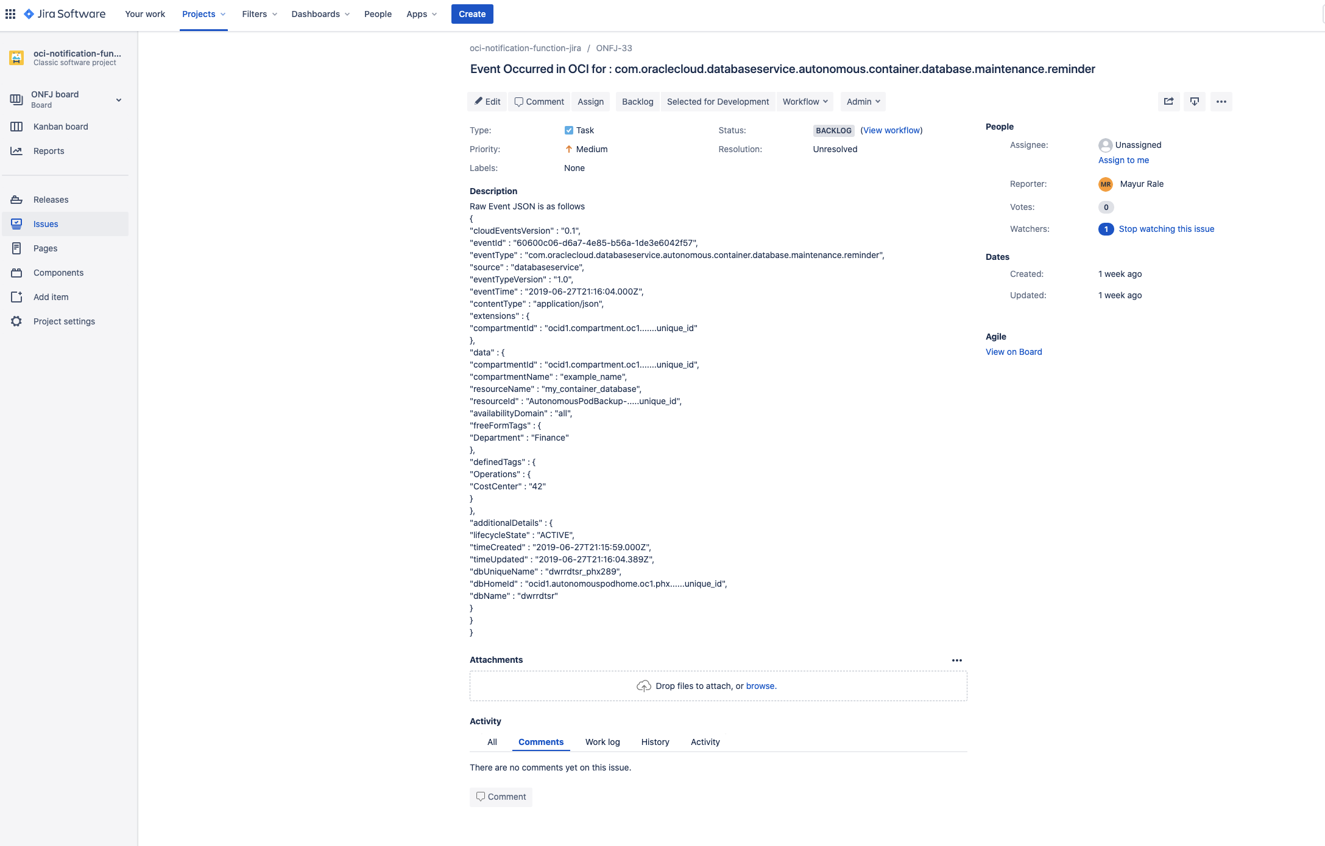
Task: Click the share issue icon
Action: pos(1168,102)
